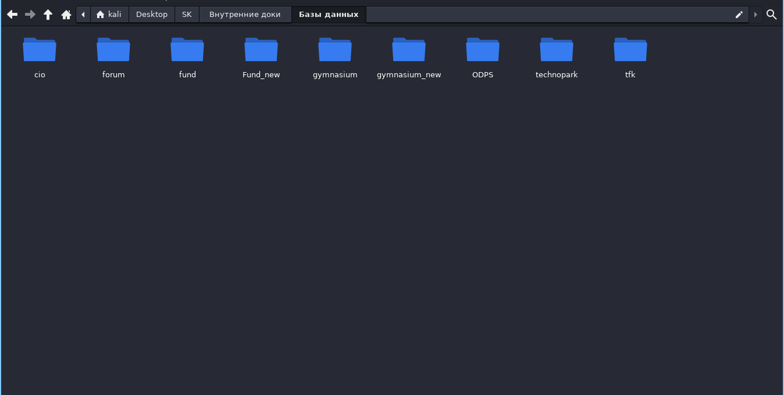Go to Внутренние доки in breadcrumb
The image size is (784, 395).
click(x=245, y=14)
